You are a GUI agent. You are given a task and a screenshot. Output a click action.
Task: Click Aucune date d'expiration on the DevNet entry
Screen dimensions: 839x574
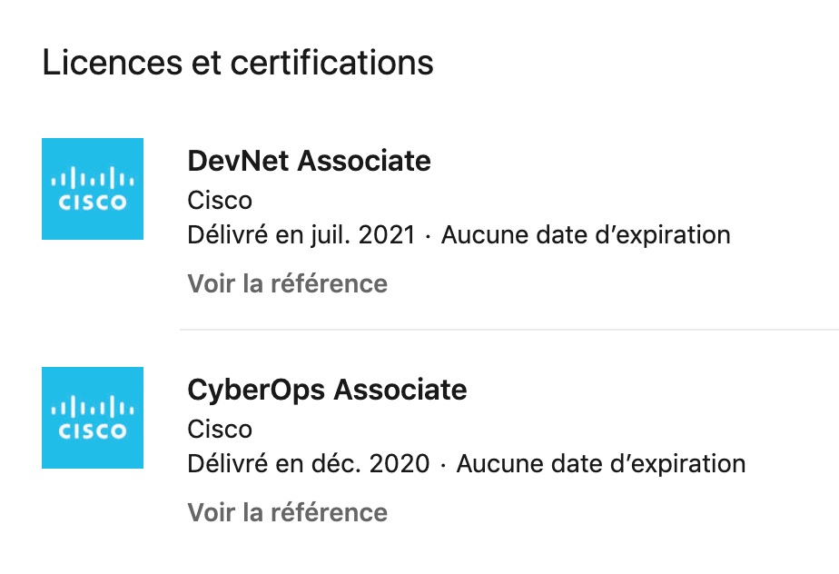586,235
